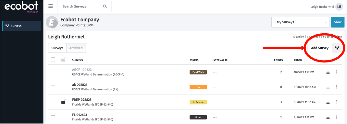Click the LR user avatar
The width and height of the screenshot is (347, 124).
[339, 7]
